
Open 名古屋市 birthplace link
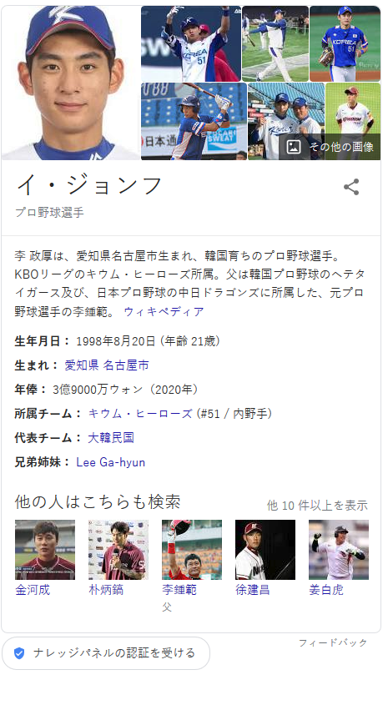point(126,365)
